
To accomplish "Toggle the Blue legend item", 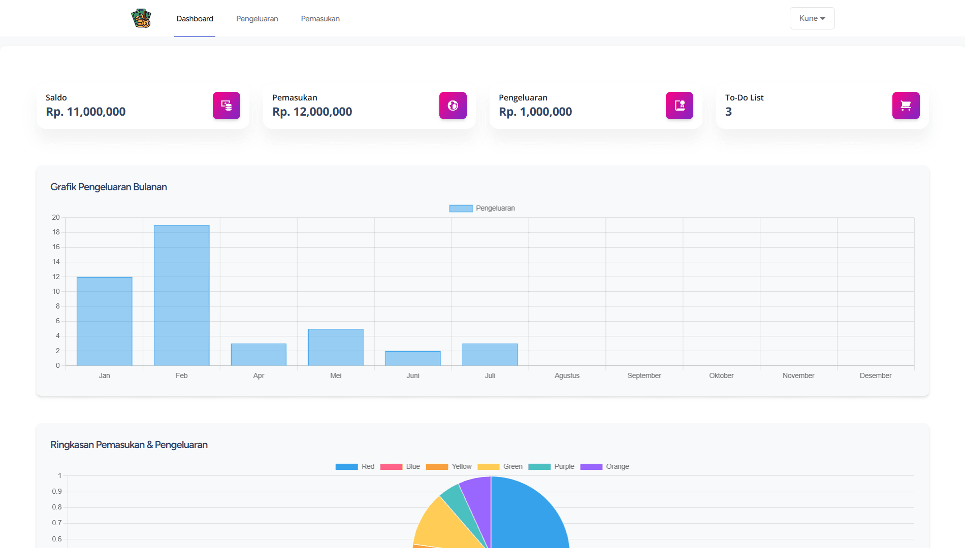I will tap(400, 466).
